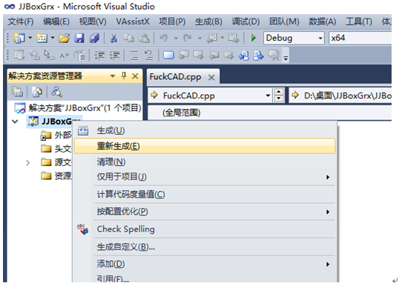Image resolution: width=399 pixels, height=283 pixels.
Task: Click the Previous Bookmark in Folder icon
Action: 214,55
